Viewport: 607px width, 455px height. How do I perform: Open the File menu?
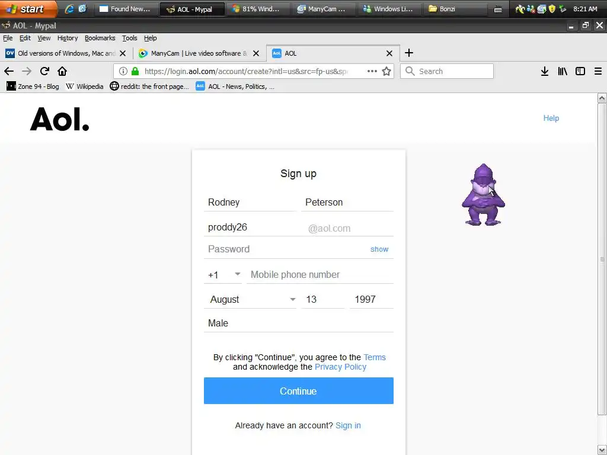8,38
